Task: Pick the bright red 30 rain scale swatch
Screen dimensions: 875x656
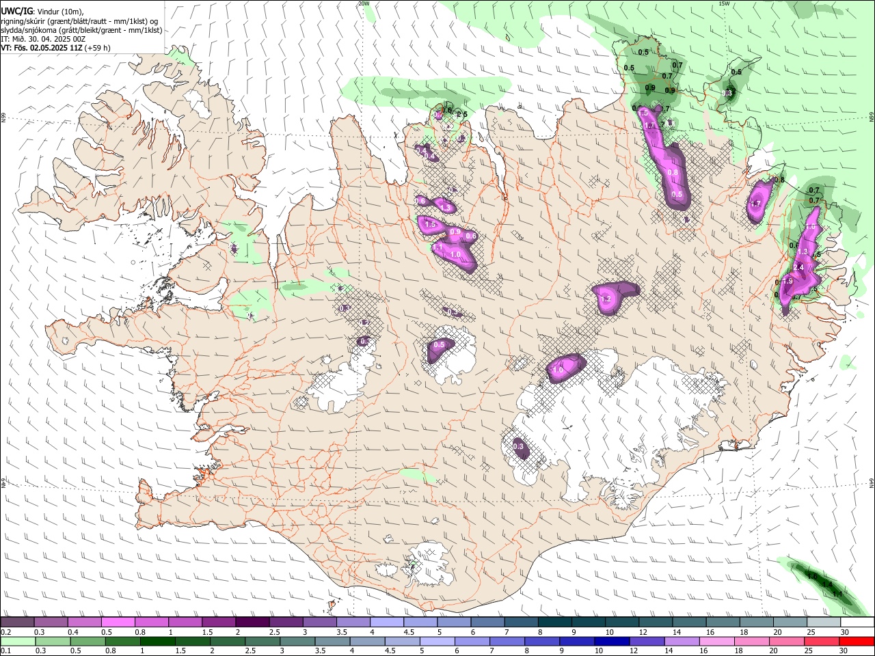Action: (857, 642)
